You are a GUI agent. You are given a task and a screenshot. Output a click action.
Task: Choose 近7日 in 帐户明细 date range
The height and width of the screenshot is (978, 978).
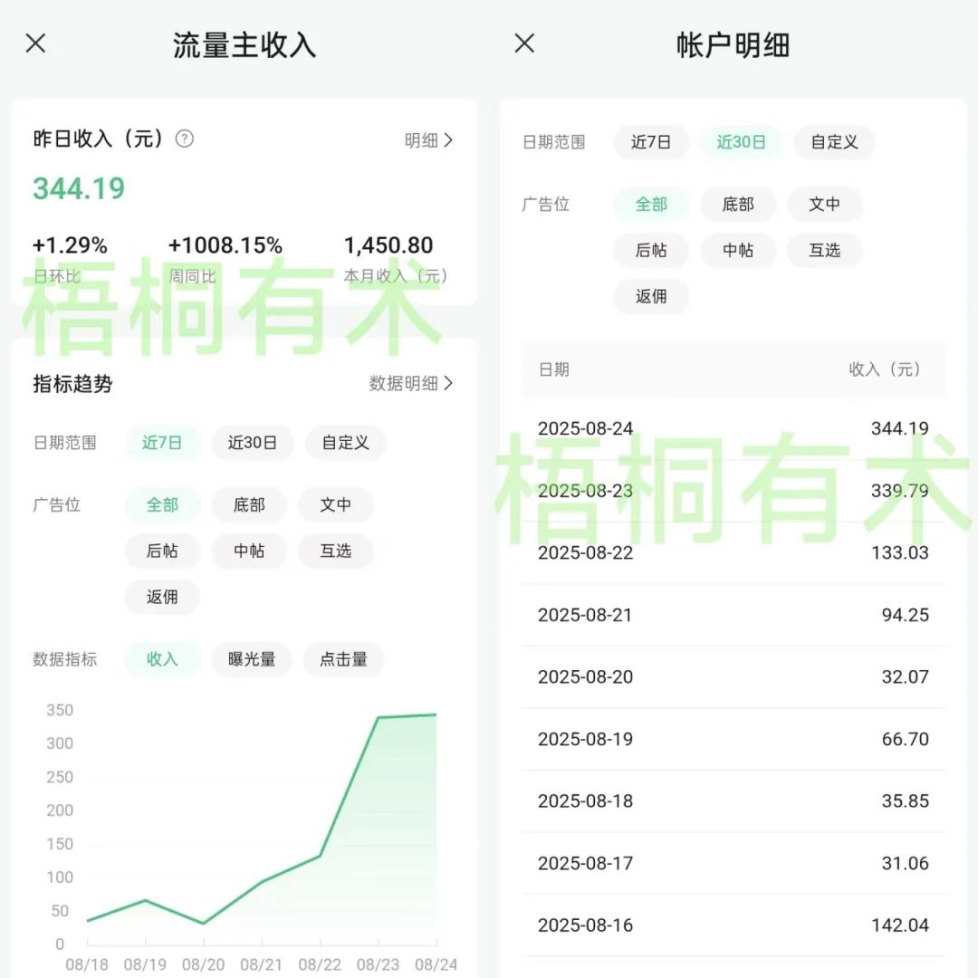(x=651, y=142)
